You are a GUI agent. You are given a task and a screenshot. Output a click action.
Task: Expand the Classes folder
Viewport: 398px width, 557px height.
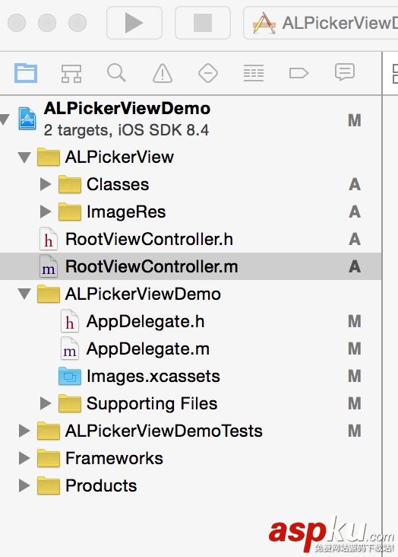click(x=46, y=184)
